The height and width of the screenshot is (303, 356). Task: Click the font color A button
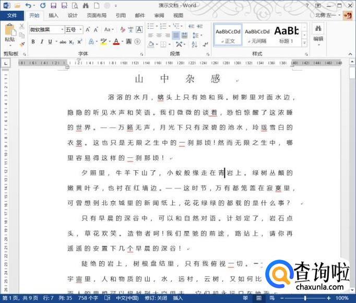115,42
